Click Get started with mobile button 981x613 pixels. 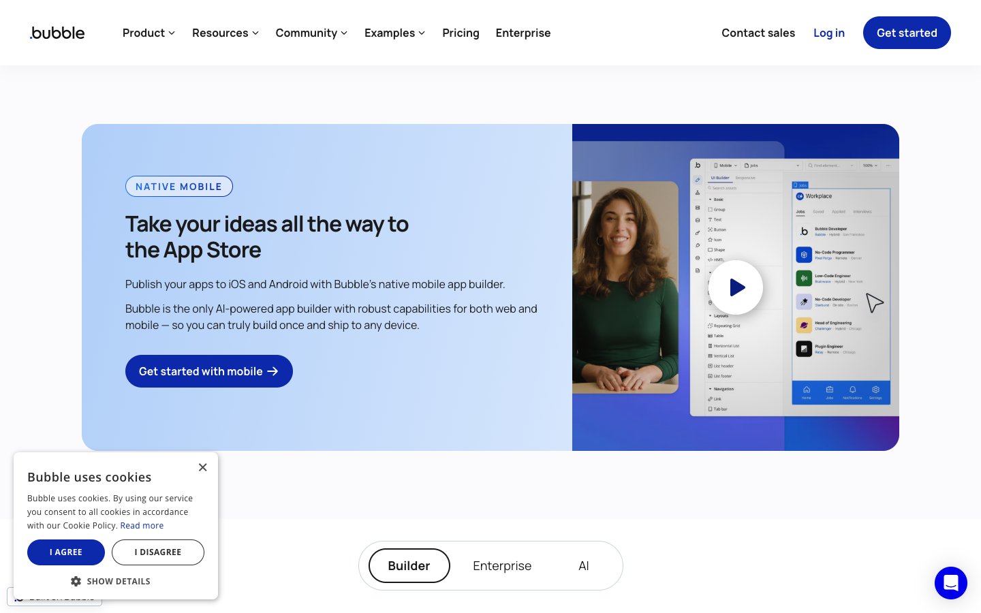208,371
